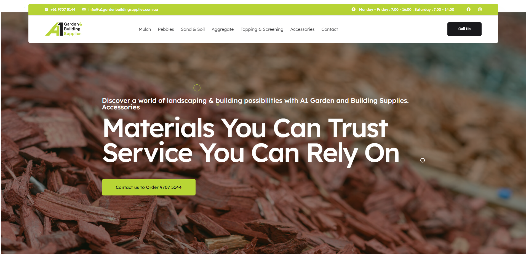Click the phone number +61 9707 5144

click(x=63, y=9)
